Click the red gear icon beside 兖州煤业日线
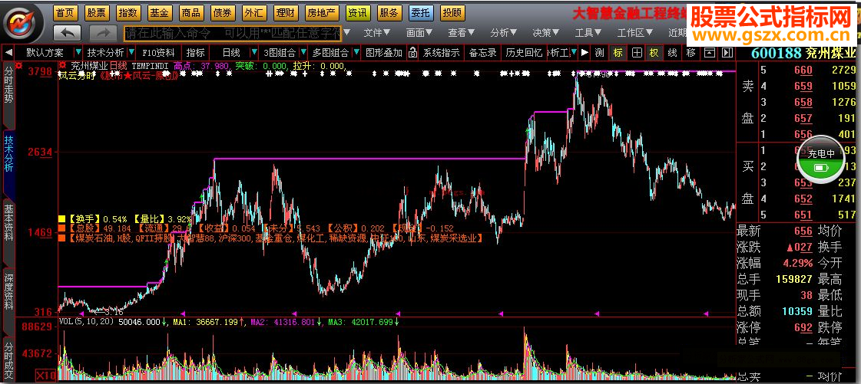This screenshot has width=861, height=384. (x=63, y=66)
